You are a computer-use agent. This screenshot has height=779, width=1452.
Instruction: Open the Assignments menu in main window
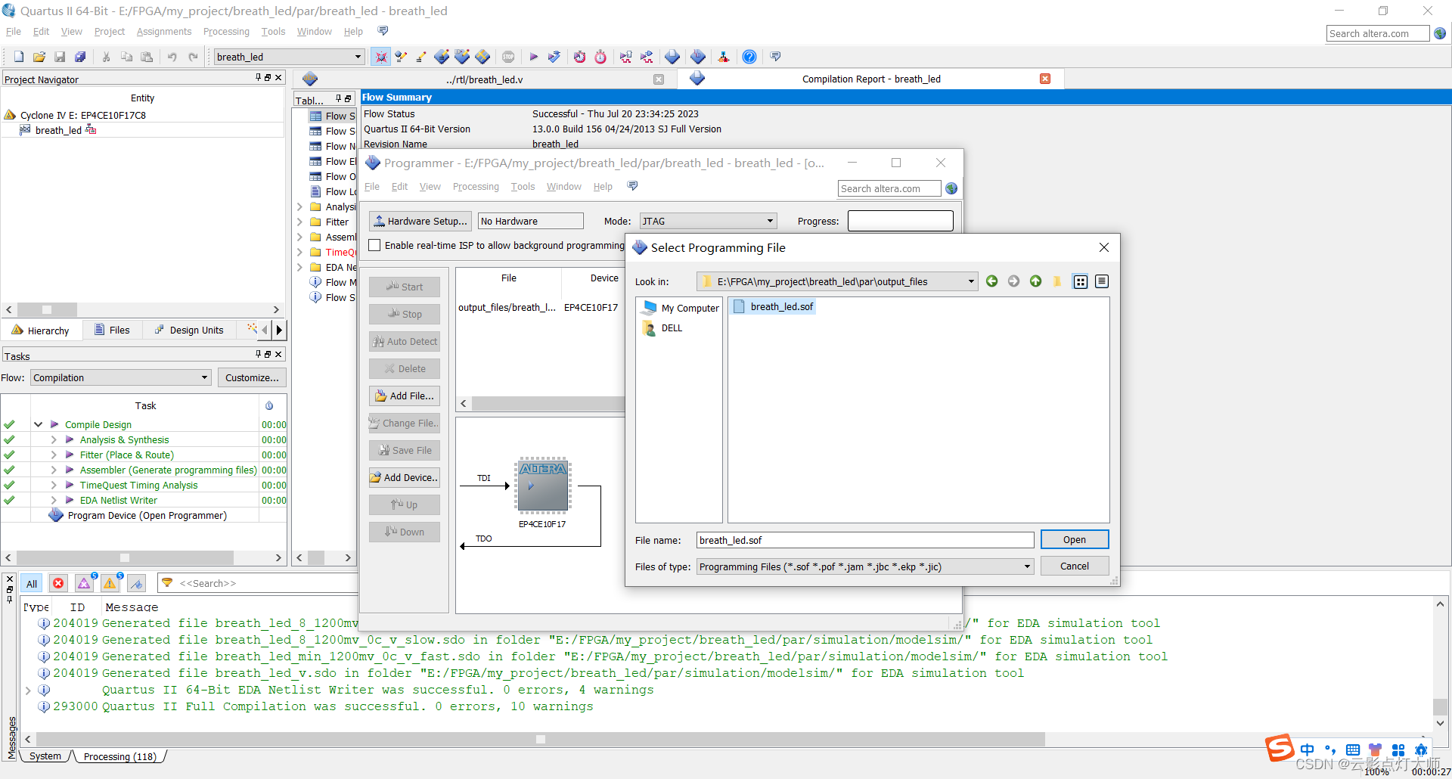[164, 32]
